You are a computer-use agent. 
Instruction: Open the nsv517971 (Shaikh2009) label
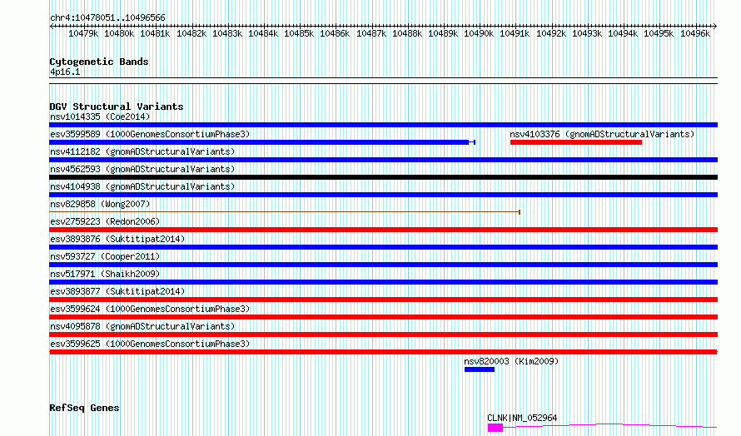pyautogui.click(x=105, y=274)
